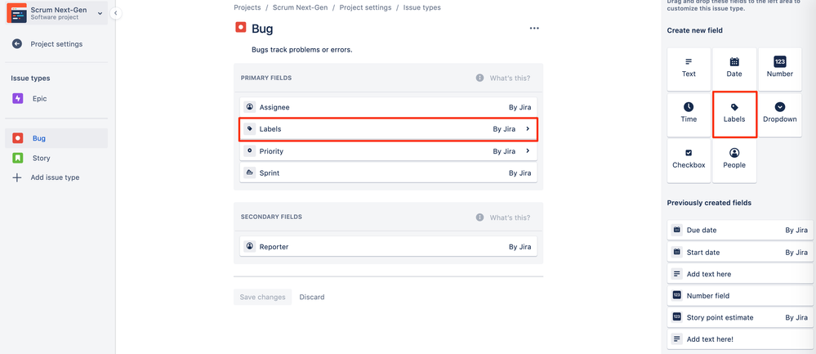This screenshot has height=354, width=816.
Task: Expand the Labels field row chevron
Action: pos(528,128)
